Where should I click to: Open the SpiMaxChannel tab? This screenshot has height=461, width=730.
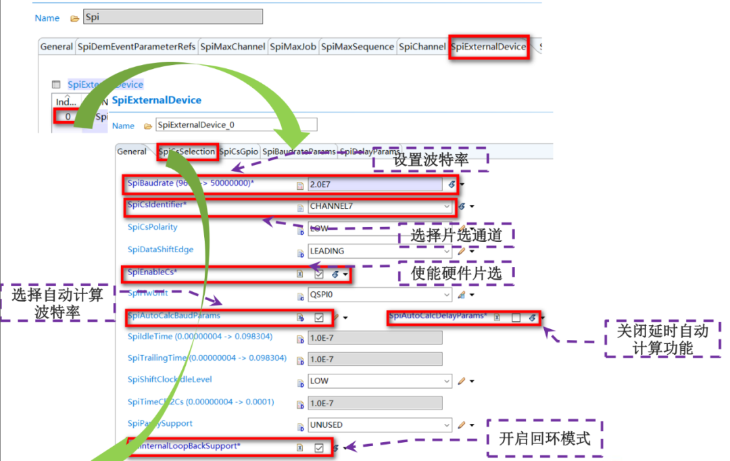coord(233,47)
